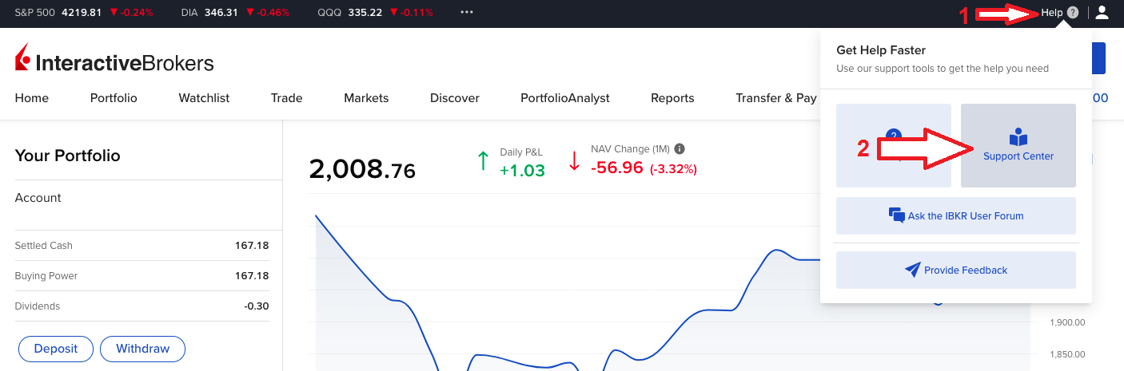
Task: Click the Account label in portfolio panel
Action: 38,198
